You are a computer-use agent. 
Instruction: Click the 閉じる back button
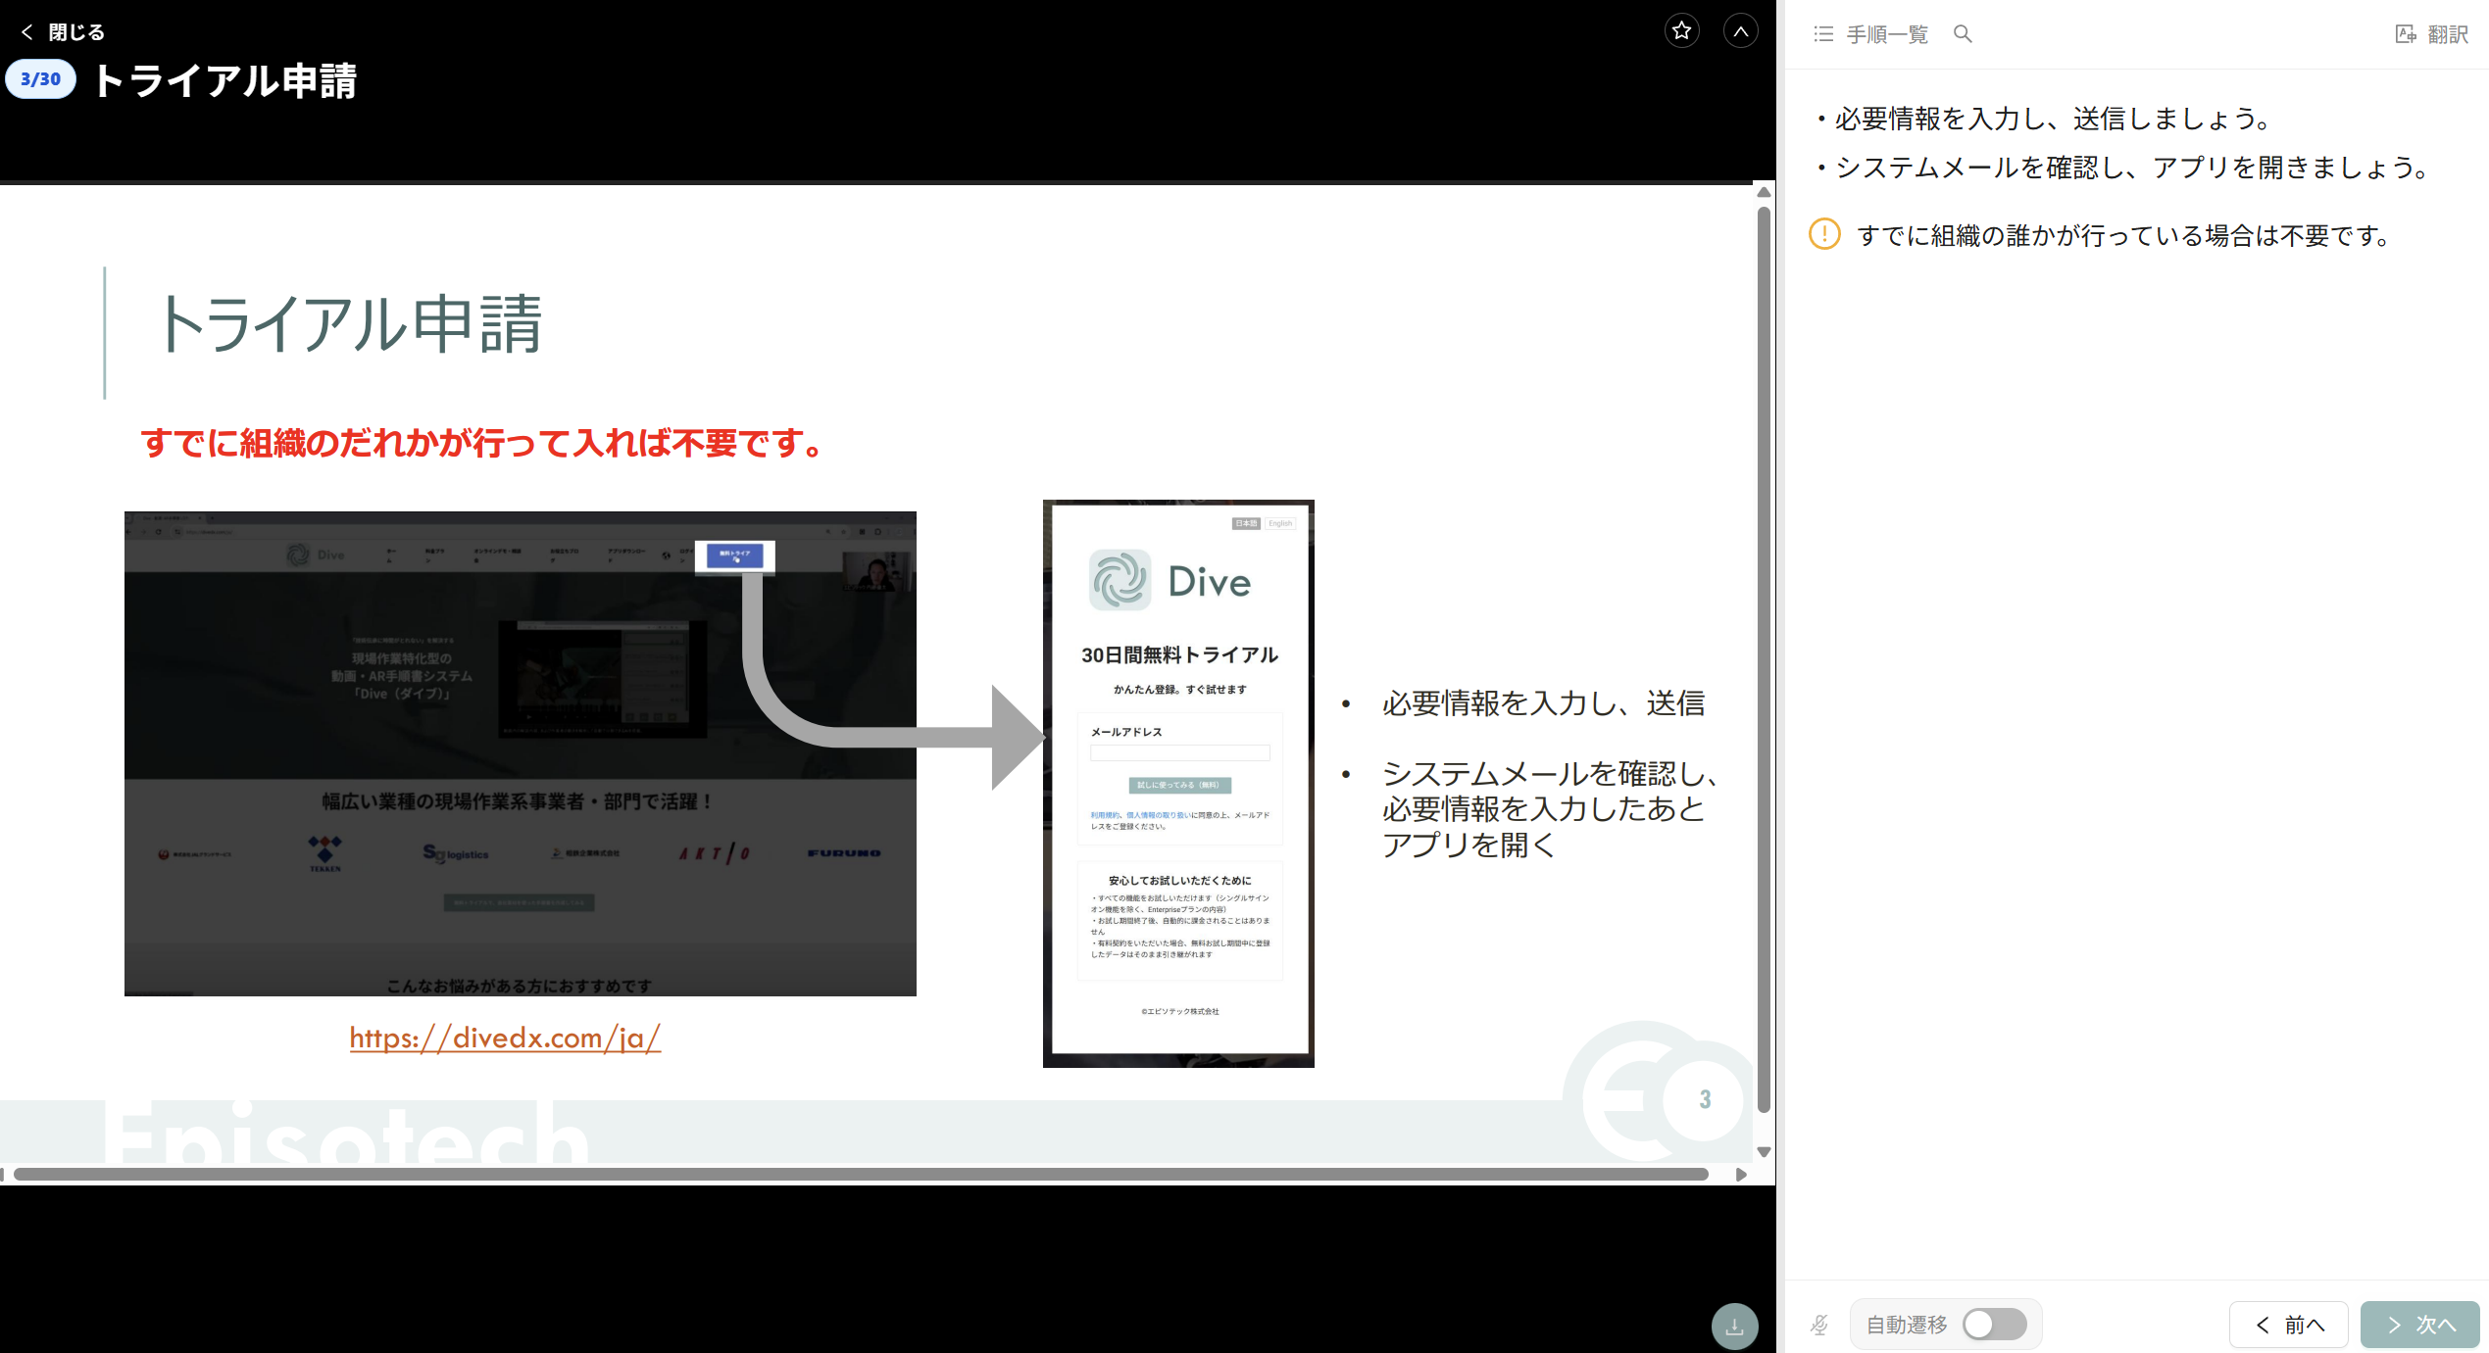(63, 32)
